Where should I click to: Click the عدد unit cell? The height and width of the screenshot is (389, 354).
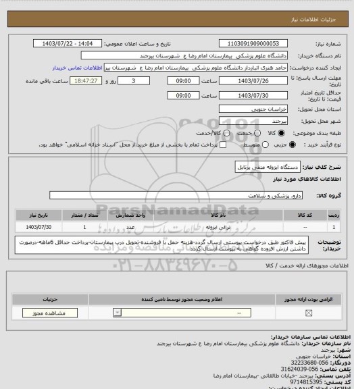click(x=130, y=227)
